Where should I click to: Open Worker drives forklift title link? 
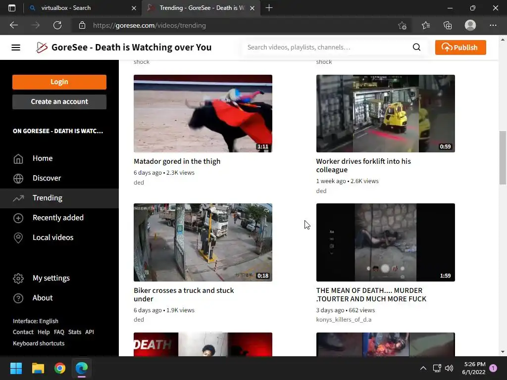pyautogui.click(x=363, y=165)
